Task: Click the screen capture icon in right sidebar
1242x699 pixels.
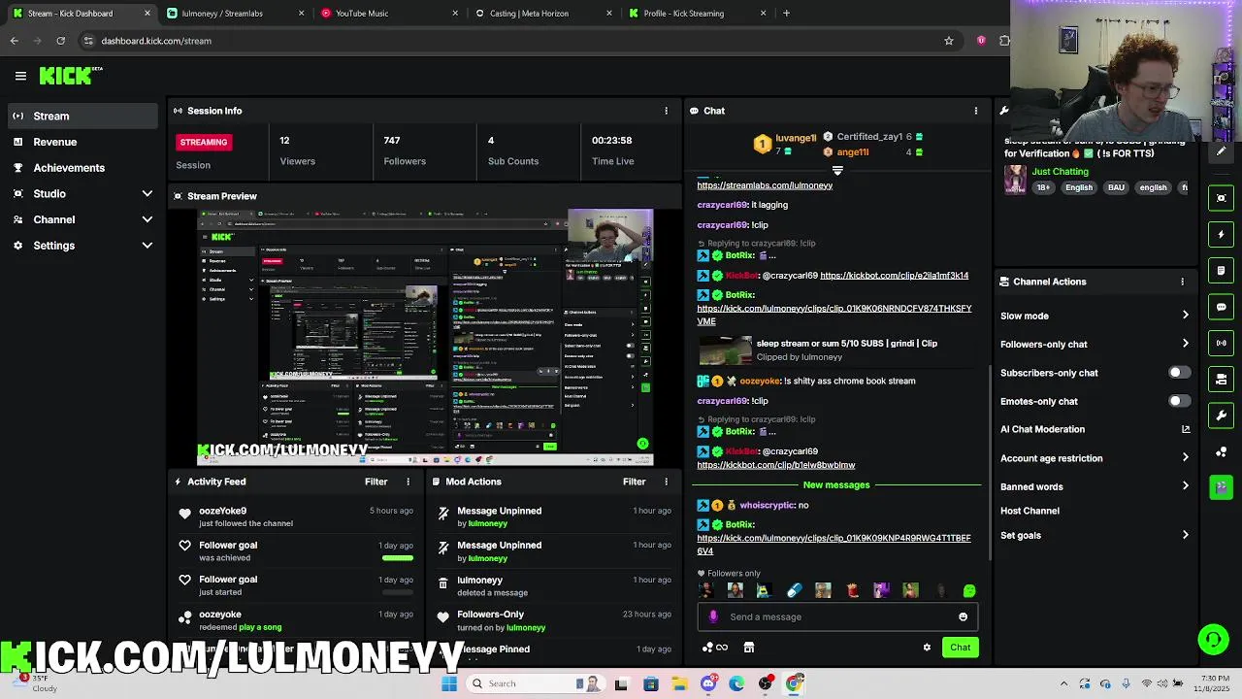Action: 1222,198
